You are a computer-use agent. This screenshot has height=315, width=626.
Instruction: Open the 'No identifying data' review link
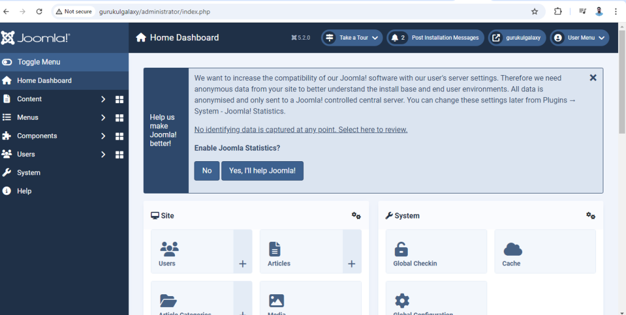(301, 129)
